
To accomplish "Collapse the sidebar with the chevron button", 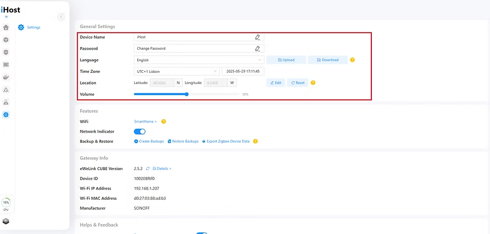I will (x=61, y=17).
